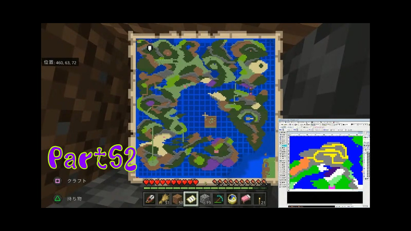Click the square クラフト button icon
The image size is (411, 231).
[x=58, y=181]
